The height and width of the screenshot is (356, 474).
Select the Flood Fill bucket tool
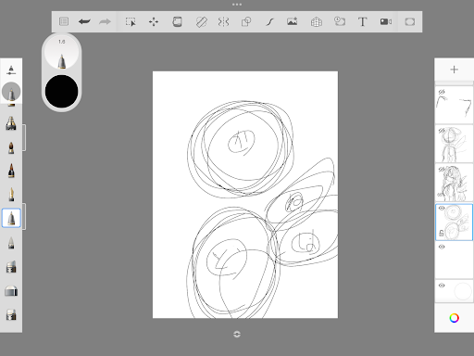pos(177,22)
